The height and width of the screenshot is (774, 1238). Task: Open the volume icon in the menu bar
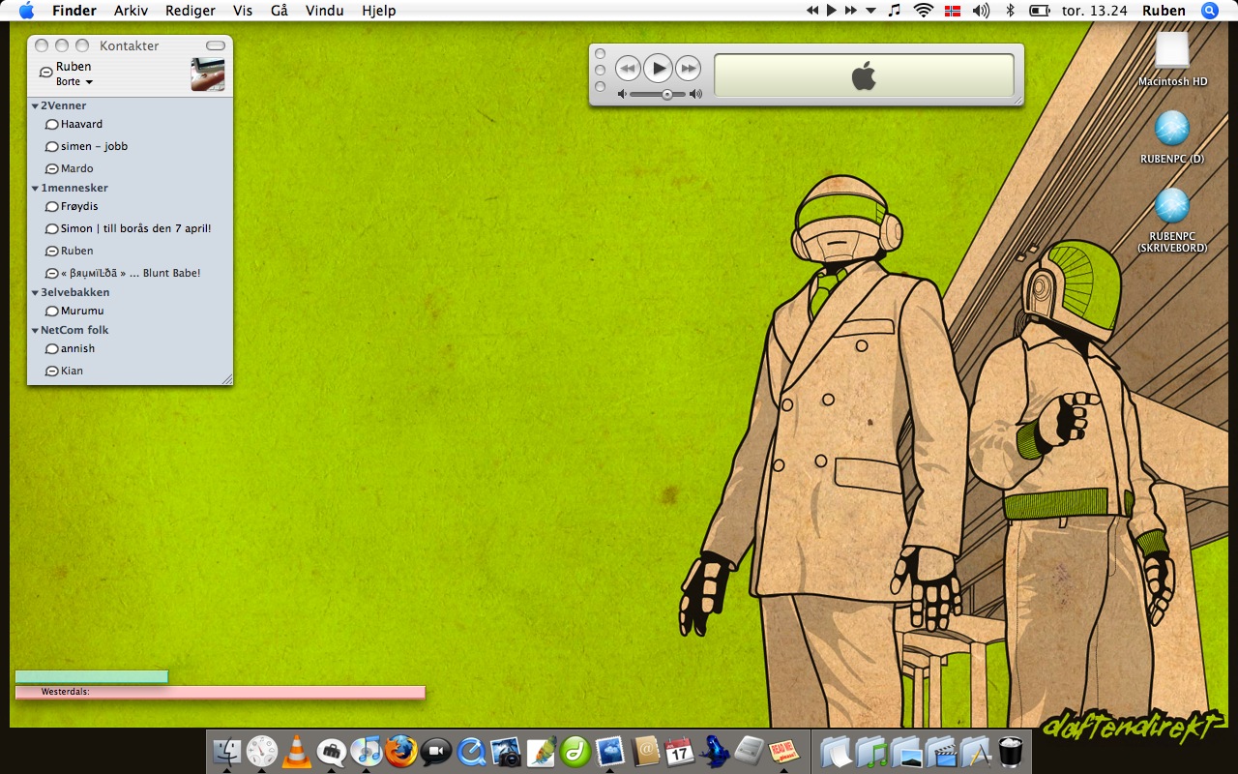(981, 11)
